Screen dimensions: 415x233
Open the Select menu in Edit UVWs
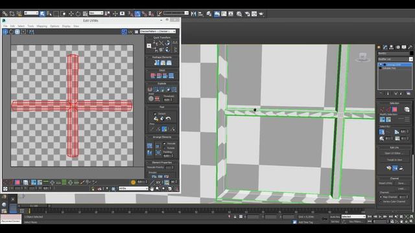(x=21, y=26)
